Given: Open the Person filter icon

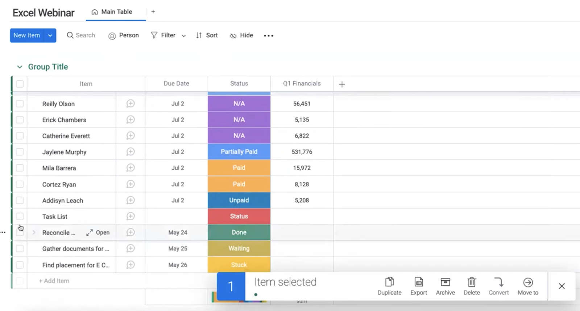Looking at the screenshot, I should click(x=112, y=35).
